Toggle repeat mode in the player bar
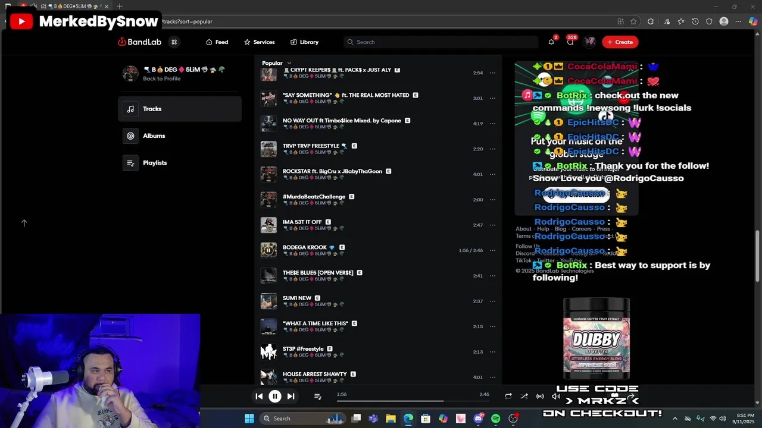Viewport: 762px width, 428px height. click(x=508, y=396)
